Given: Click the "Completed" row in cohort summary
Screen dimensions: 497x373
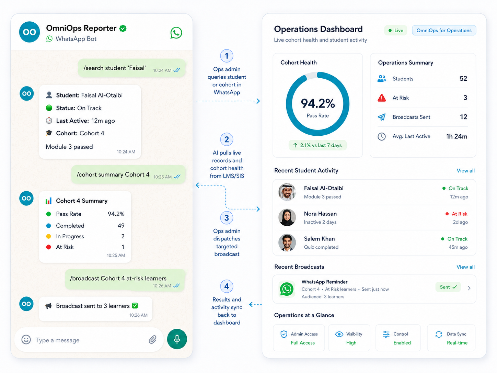Looking at the screenshot, I should (85, 226).
